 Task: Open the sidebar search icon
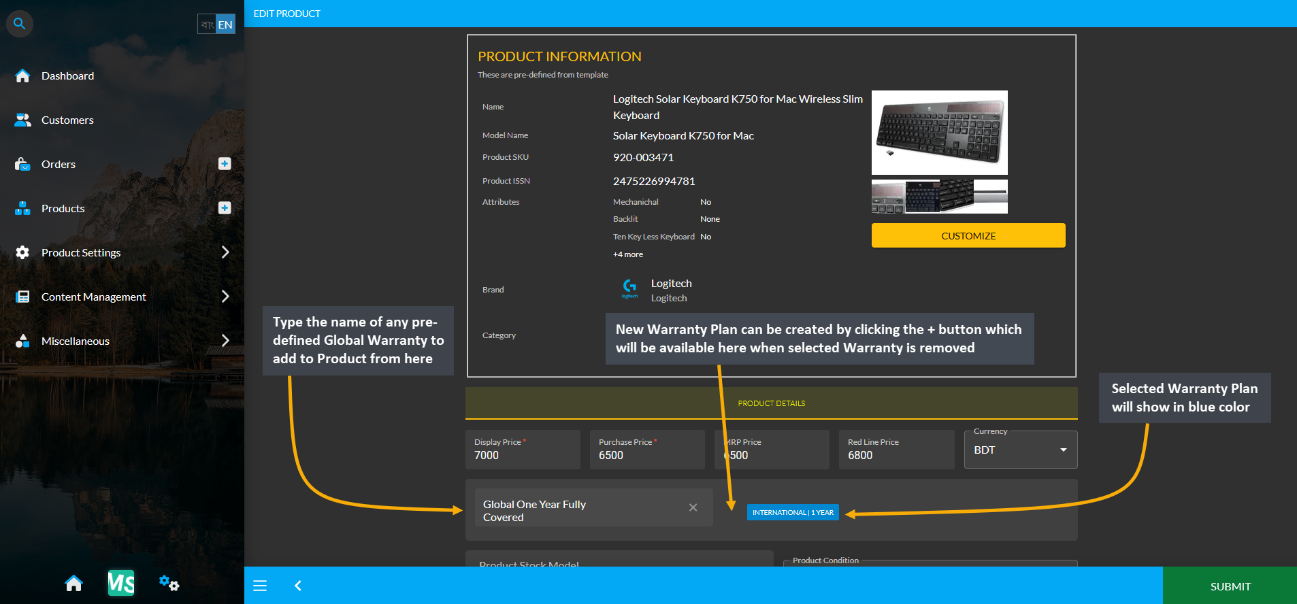(x=20, y=24)
